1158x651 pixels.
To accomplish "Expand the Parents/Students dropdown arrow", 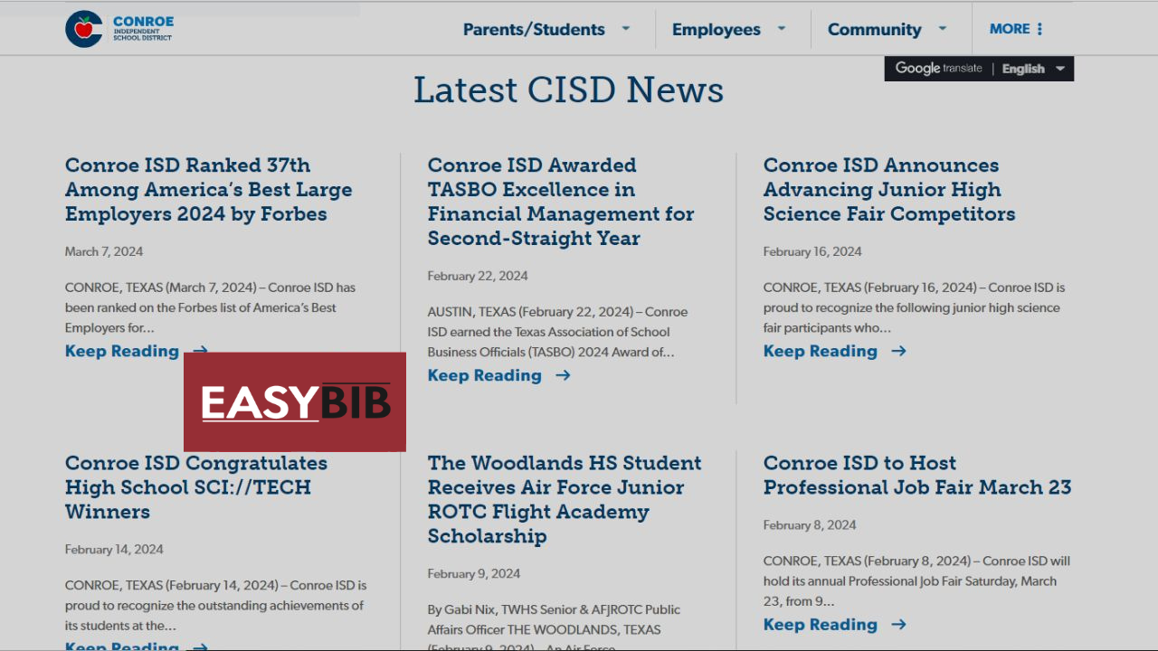I will [x=625, y=28].
